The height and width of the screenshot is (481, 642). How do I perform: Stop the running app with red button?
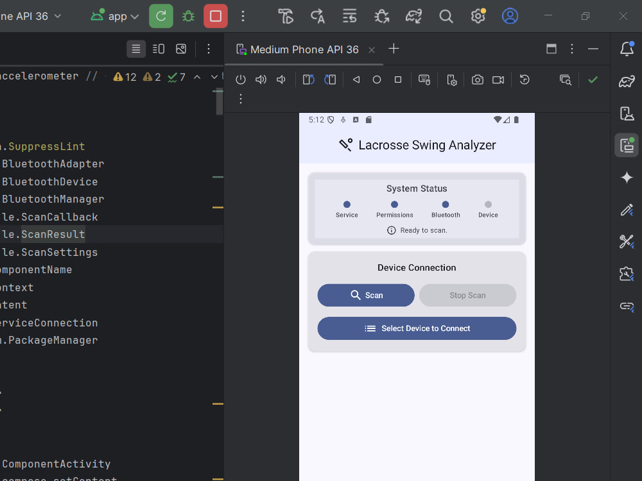coord(215,17)
